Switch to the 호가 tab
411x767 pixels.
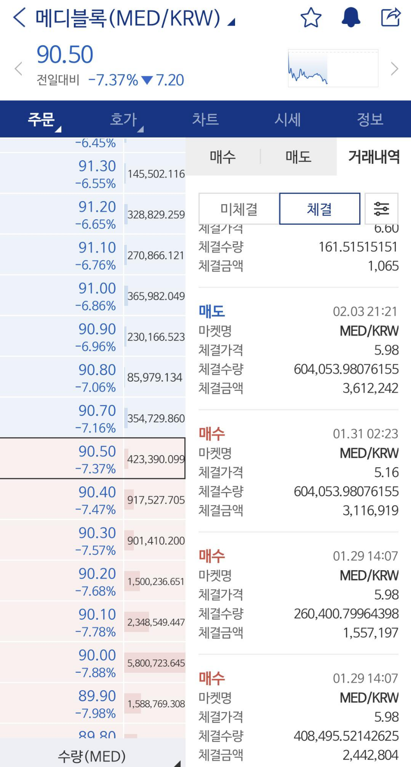[x=123, y=119]
